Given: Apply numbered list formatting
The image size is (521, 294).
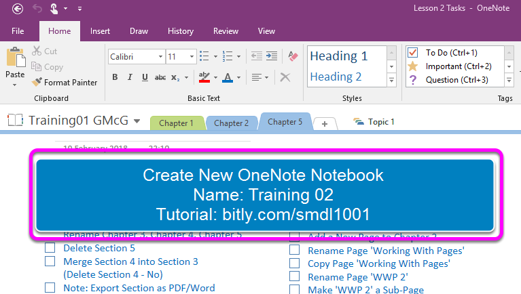Looking at the screenshot, I should pyautogui.click(x=228, y=56).
